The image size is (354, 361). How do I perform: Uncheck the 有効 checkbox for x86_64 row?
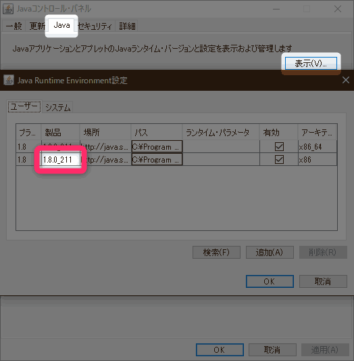[x=279, y=146]
